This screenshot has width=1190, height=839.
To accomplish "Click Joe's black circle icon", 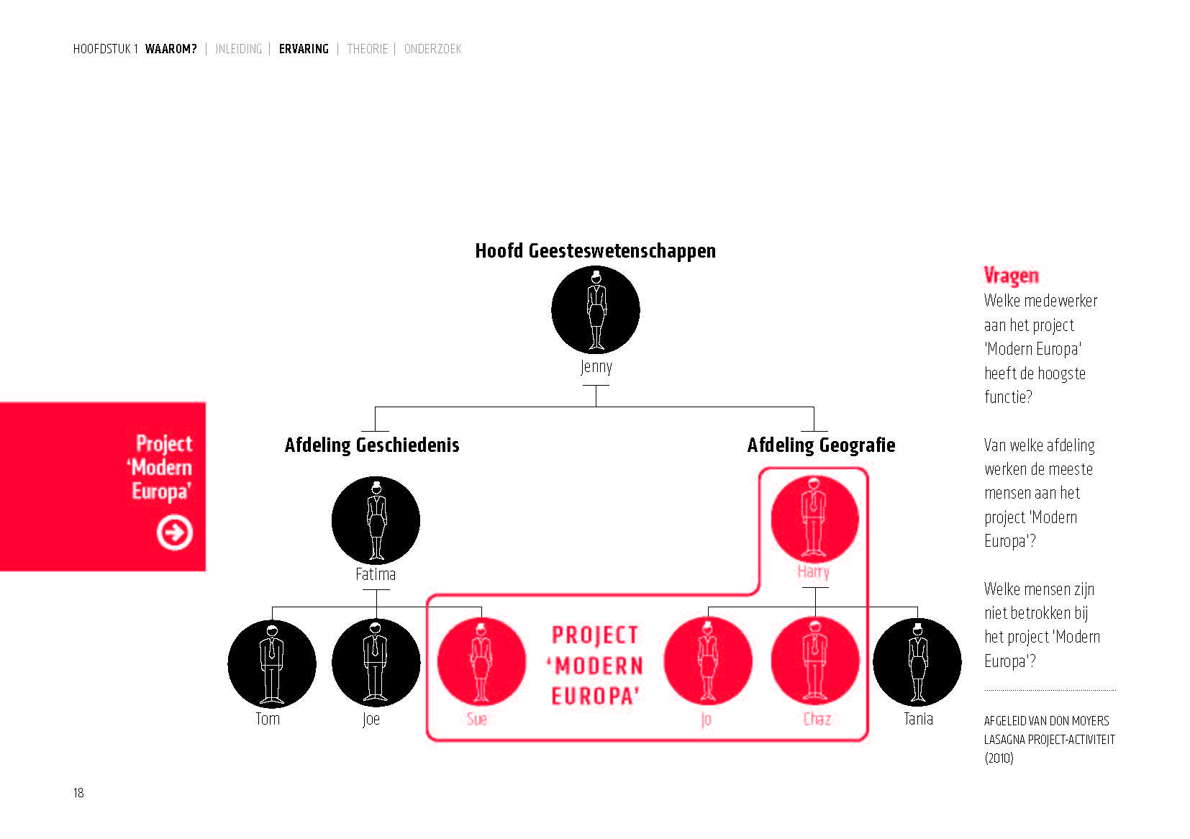I will coord(376,663).
